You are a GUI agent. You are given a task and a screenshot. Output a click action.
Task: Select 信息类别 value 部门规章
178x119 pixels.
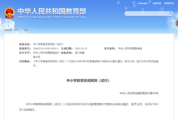(80, 53)
